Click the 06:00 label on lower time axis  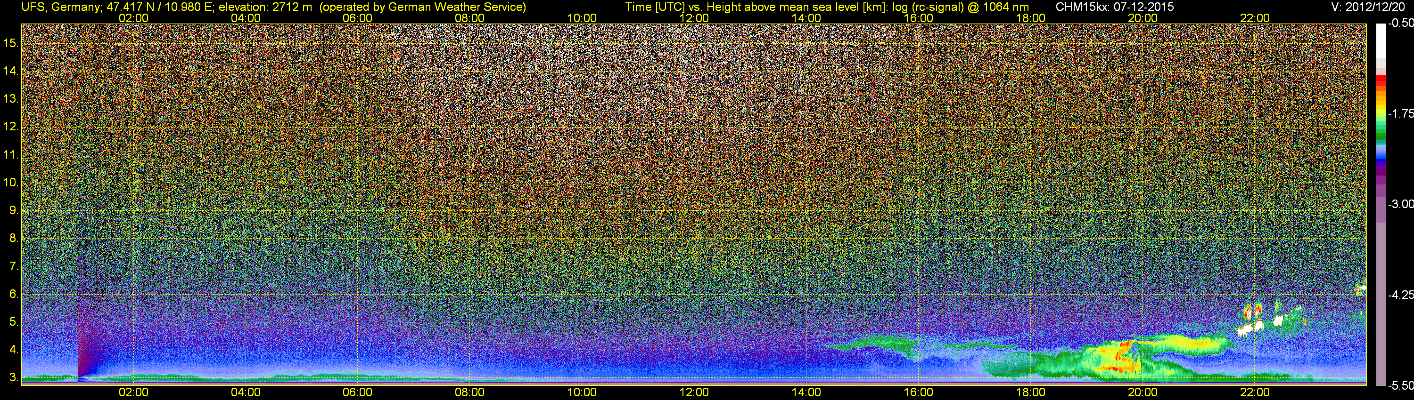click(x=357, y=392)
